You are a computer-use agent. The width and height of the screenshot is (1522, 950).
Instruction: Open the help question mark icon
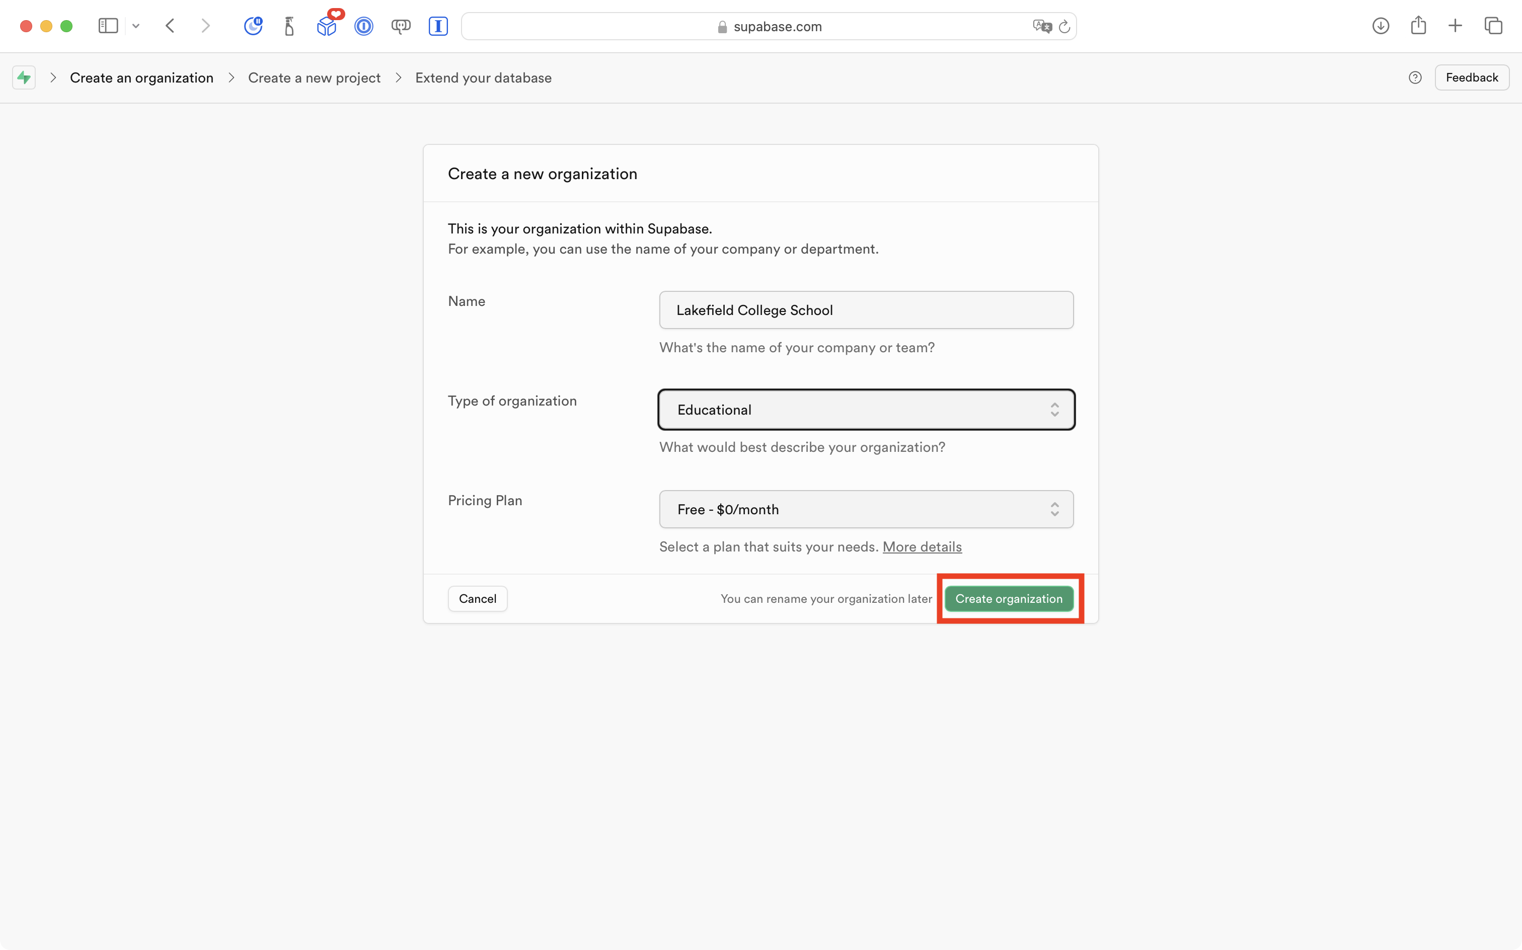click(x=1414, y=78)
